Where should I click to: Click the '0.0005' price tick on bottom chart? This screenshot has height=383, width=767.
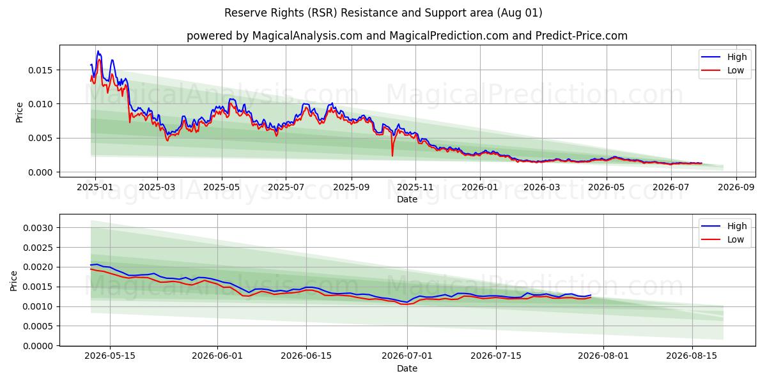[40, 326]
